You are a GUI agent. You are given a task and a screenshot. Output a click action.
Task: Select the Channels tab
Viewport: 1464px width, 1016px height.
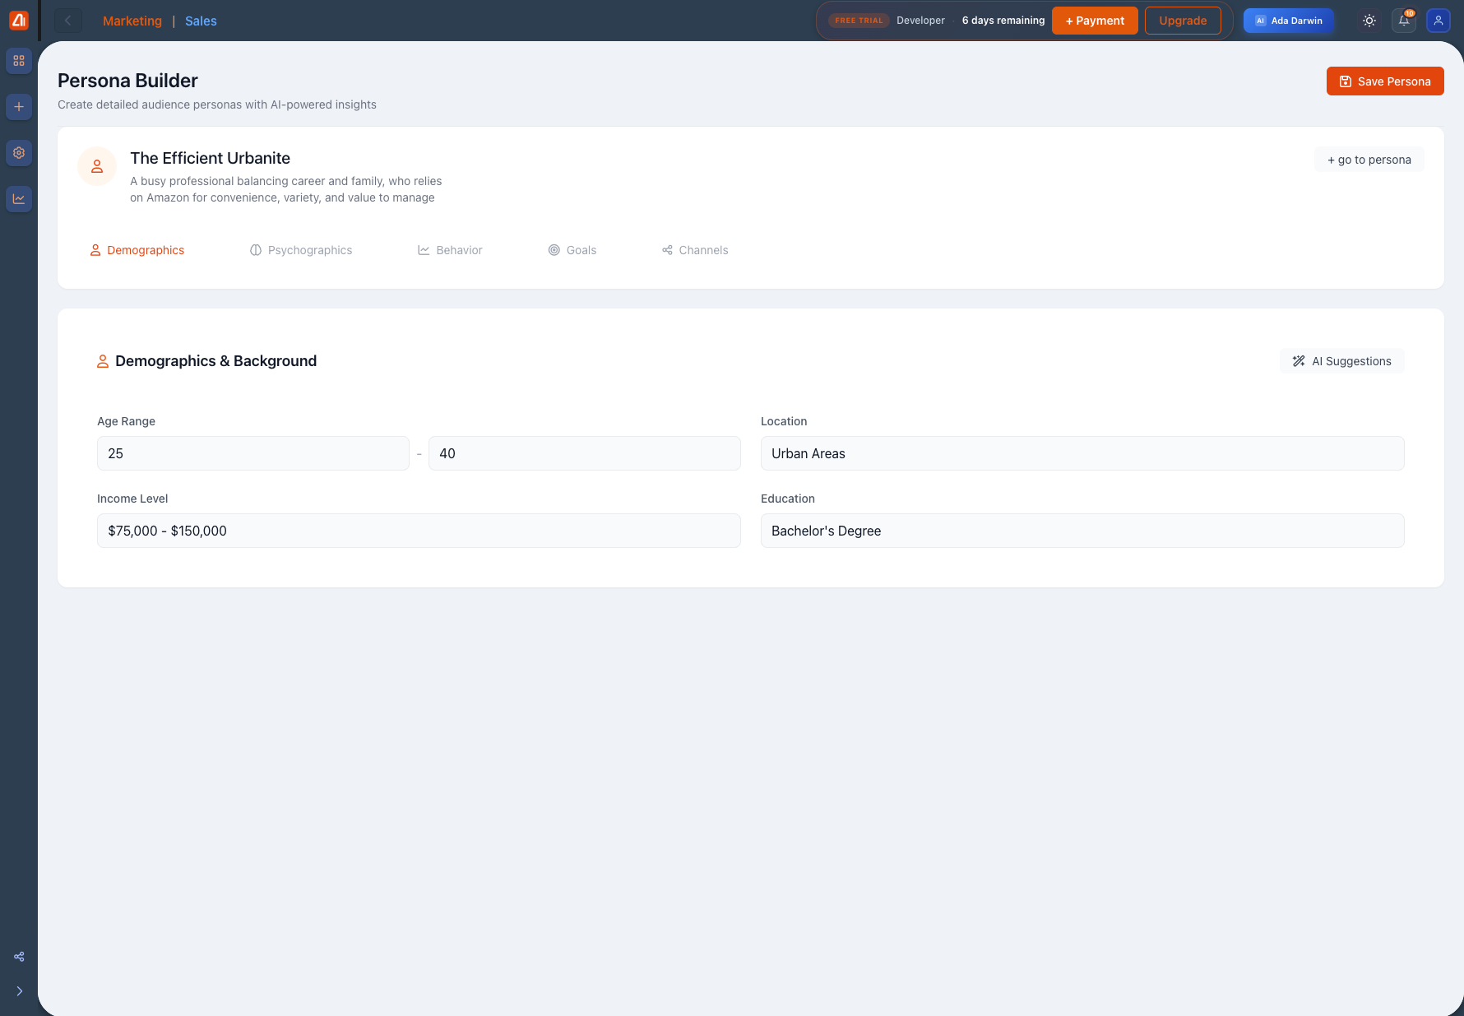(695, 250)
